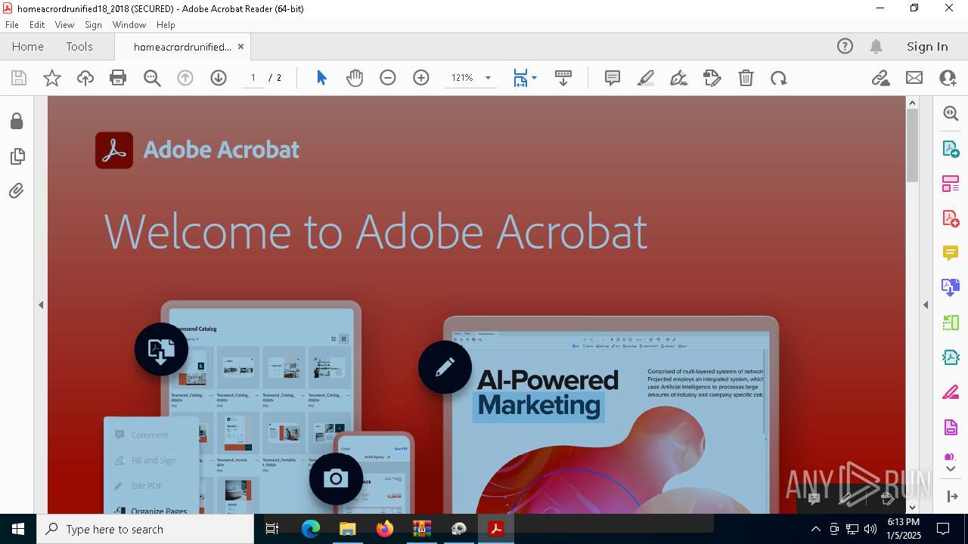Open File Explorer from the taskbar
Image resolution: width=968 pixels, height=544 pixels.
(348, 529)
